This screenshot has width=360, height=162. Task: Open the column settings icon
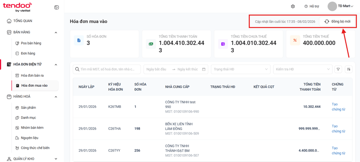[x=349, y=69]
